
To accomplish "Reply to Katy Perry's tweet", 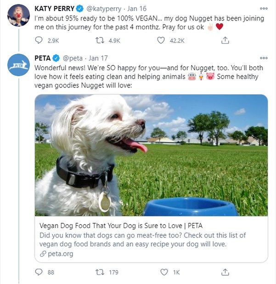I will pos(39,40).
